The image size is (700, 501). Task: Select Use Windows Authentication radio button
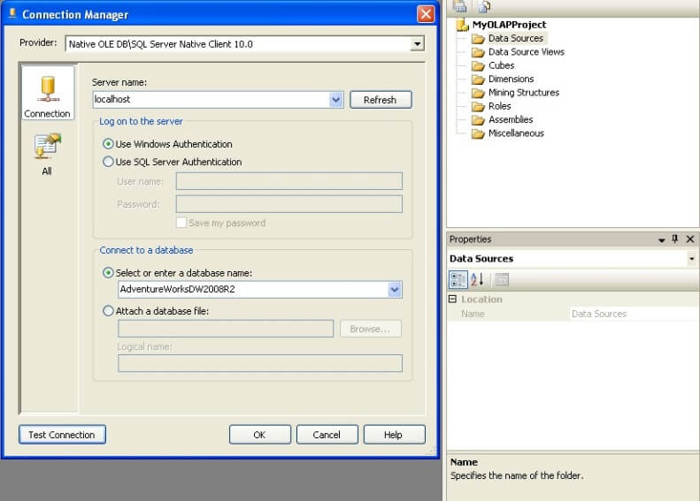tap(108, 144)
